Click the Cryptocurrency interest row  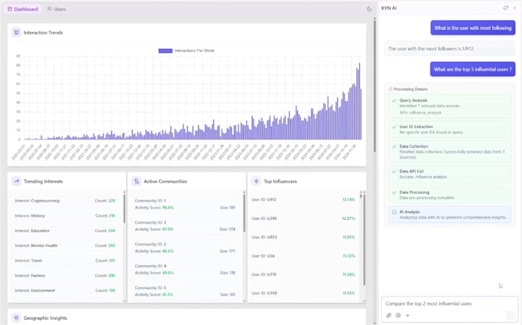65,200
